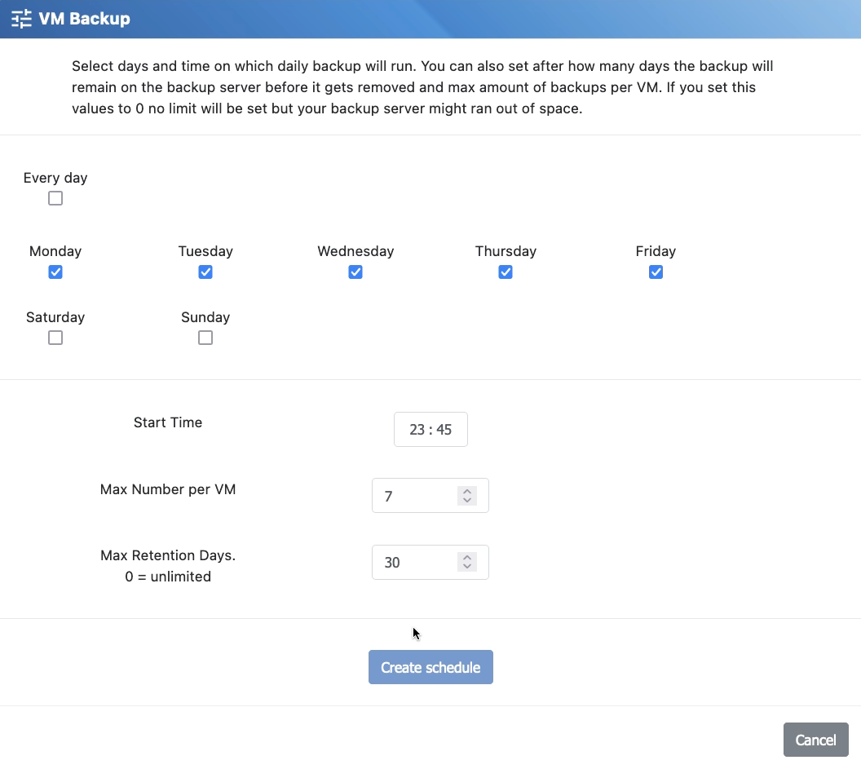861x769 pixels.
Task: Click the VM Backup sliders icon
Action: [21, 19]
